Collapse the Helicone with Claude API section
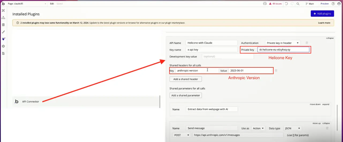Viewport: 343px width, 142px height. coord(330,38)
